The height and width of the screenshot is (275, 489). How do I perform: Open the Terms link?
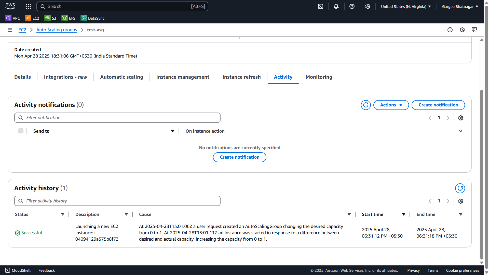433,270
